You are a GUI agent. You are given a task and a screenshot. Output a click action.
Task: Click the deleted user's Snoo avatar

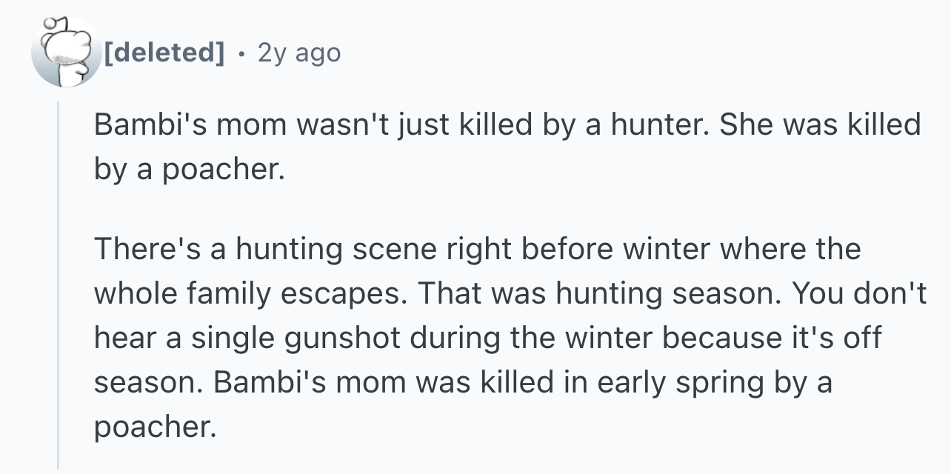click(66, 52)
